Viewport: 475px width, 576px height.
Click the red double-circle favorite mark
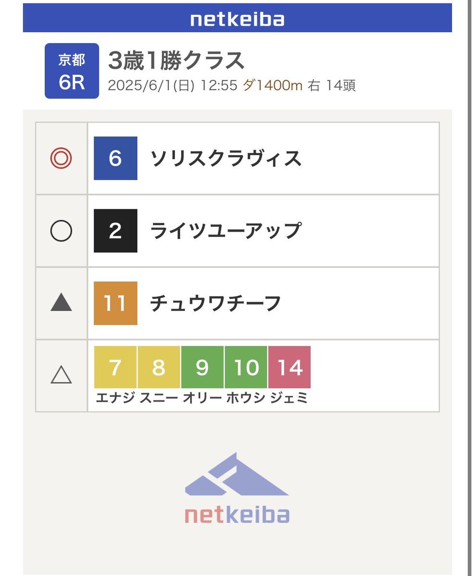click(x=61, y=158)
